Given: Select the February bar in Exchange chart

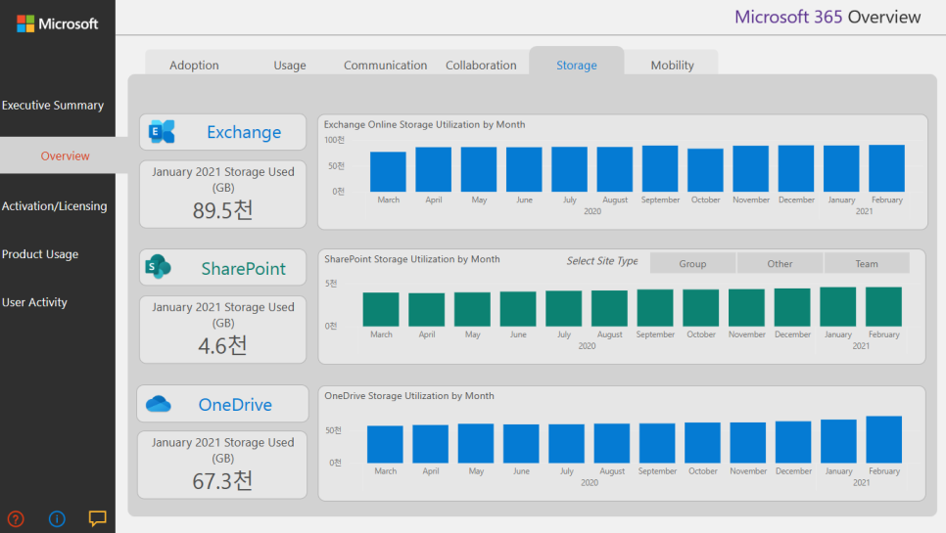Looking at the screenshot, I should tap(887, 168).
